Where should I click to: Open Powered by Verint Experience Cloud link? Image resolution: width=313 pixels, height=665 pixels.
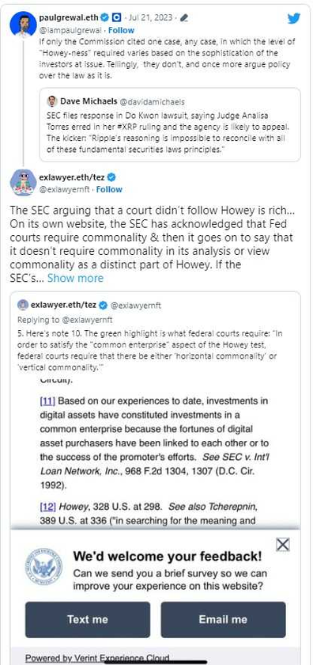click(x=97, y=658)
